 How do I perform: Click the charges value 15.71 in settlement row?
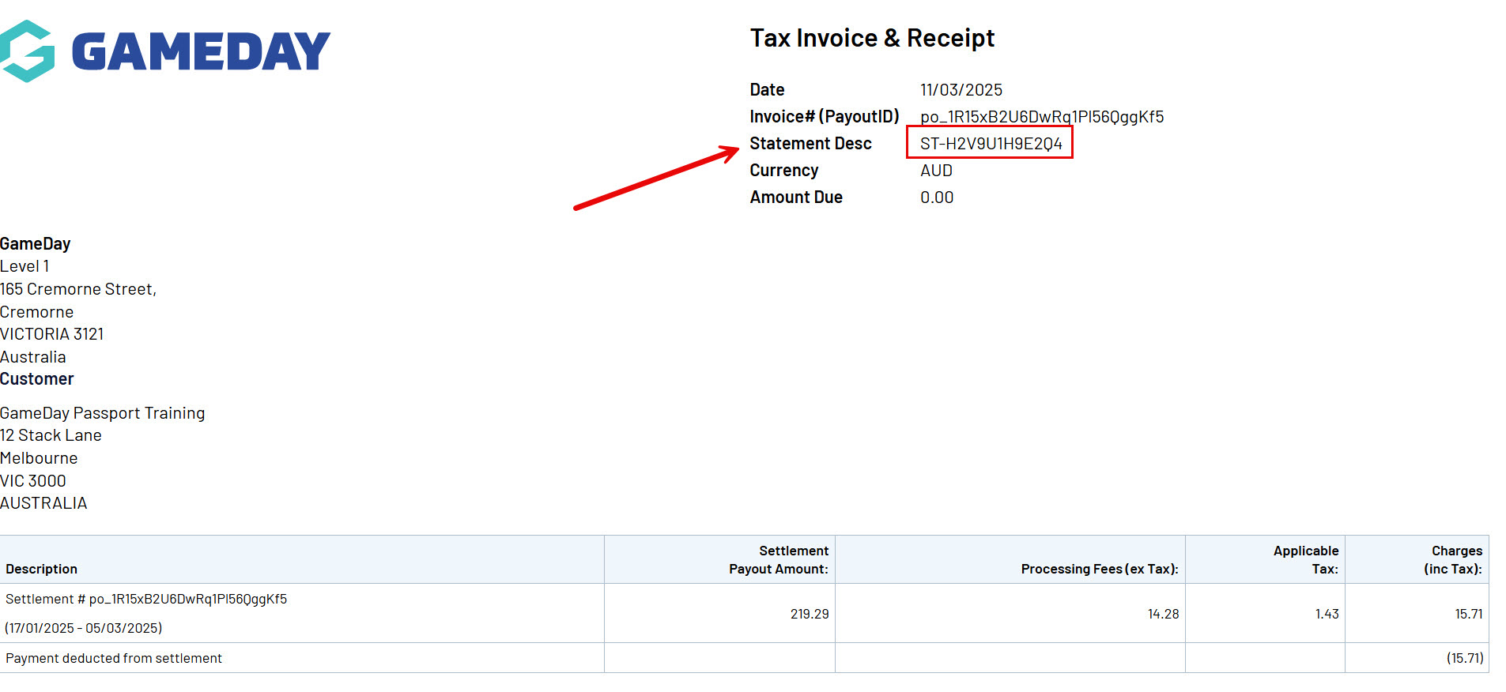pos(1469,614)
